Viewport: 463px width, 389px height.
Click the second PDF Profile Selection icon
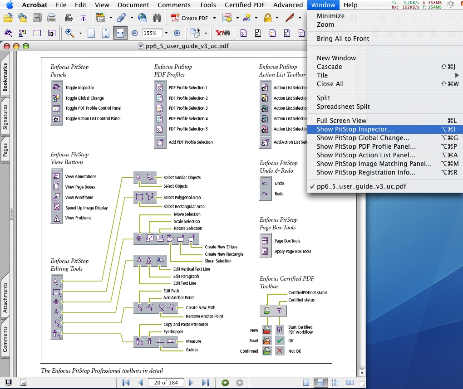258,33
